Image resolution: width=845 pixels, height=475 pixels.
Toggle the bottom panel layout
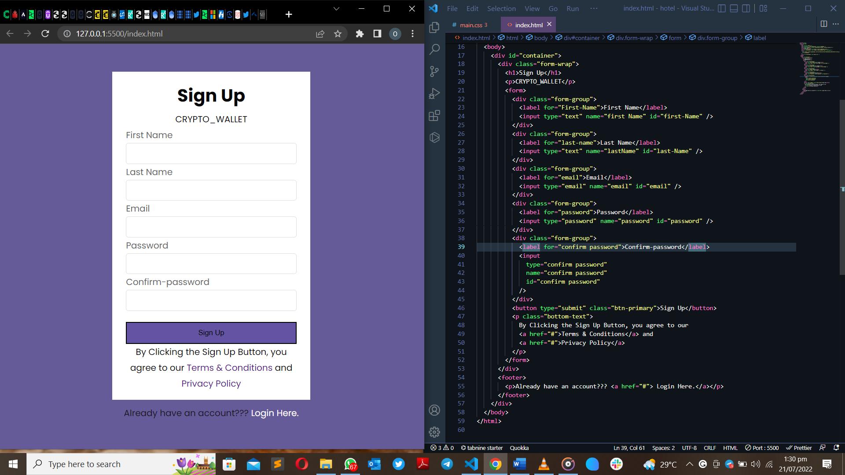(x=734, y=8)
